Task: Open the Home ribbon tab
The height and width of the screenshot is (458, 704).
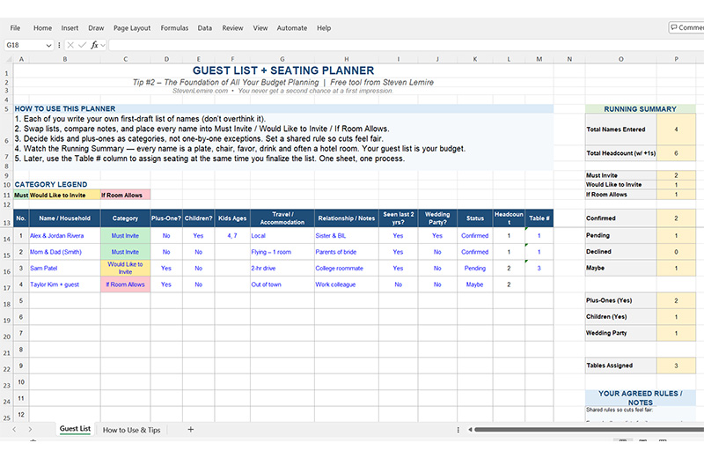Action: click(x=42, y=28)
